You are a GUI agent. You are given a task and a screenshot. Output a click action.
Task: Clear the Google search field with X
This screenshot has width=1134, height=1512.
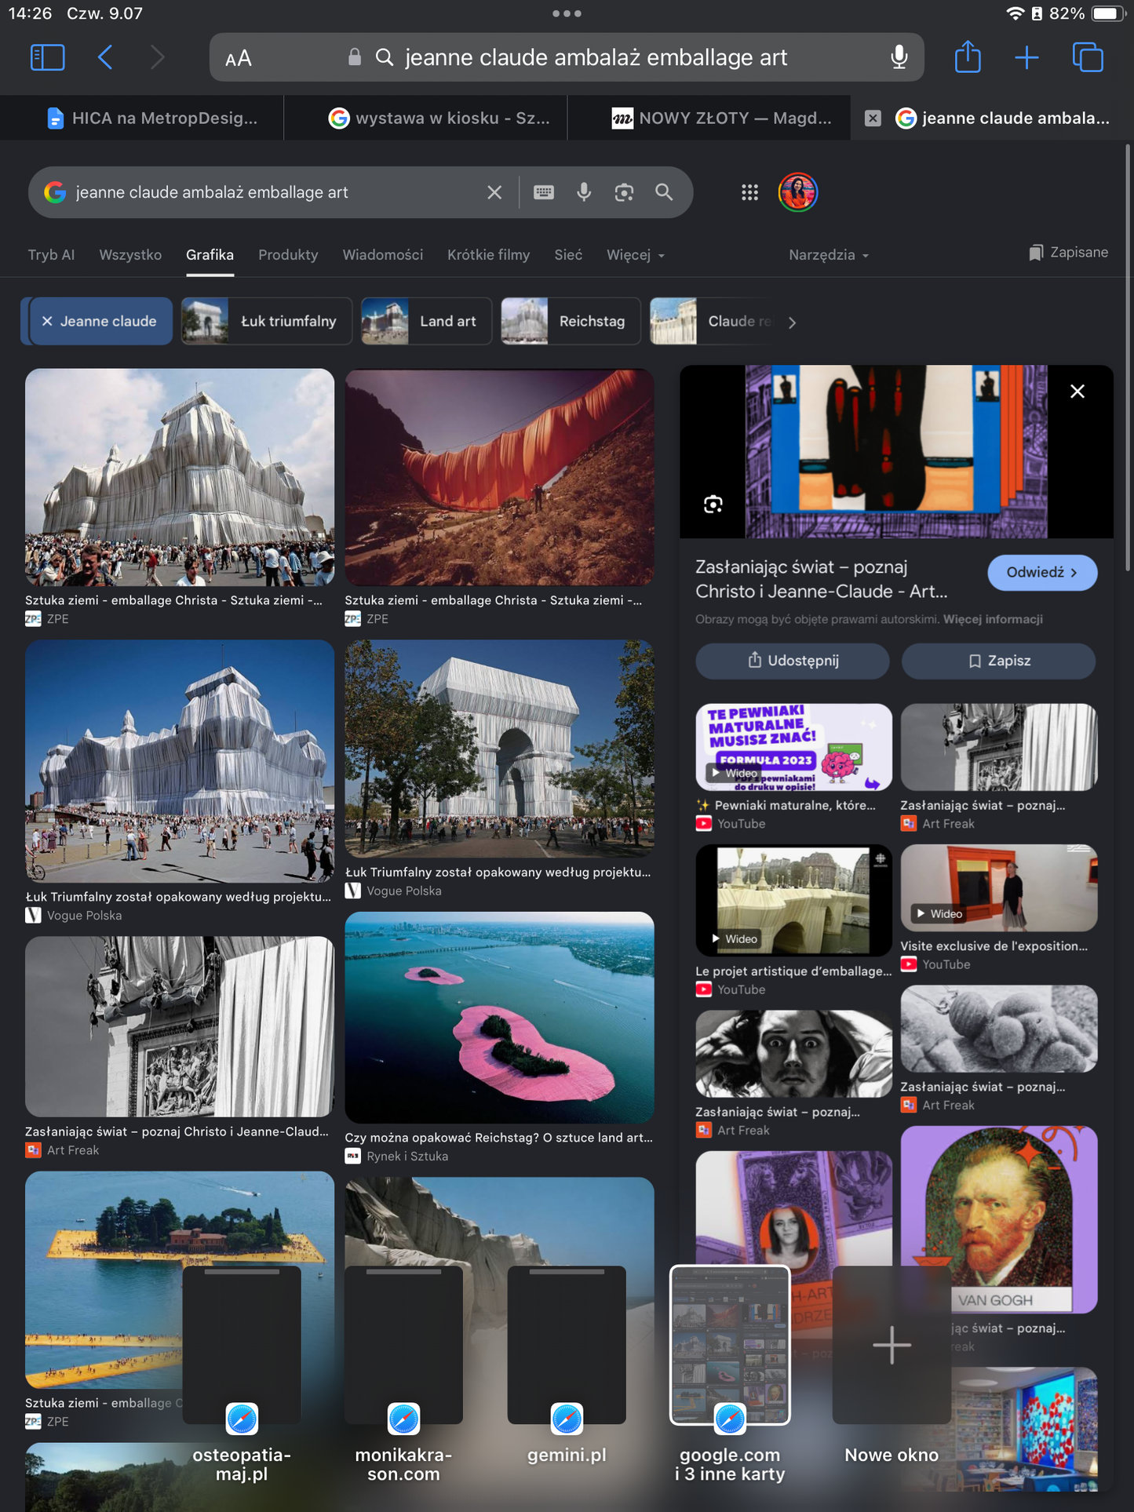point(494,192)
